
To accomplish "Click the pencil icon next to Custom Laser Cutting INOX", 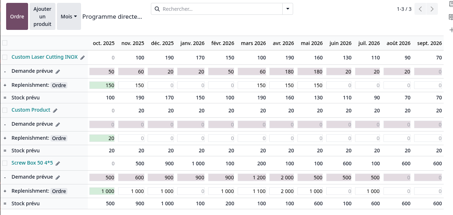I will [82, 57].
